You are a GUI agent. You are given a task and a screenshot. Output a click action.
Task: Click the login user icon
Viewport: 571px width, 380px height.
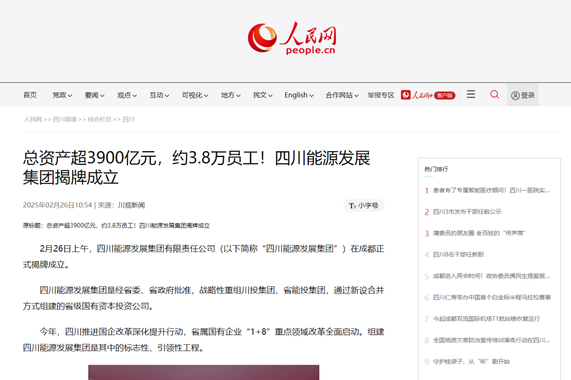tap(515, 96)
